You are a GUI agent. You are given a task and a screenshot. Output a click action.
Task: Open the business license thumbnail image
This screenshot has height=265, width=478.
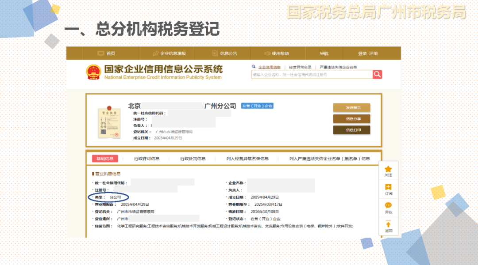point(109,122)
